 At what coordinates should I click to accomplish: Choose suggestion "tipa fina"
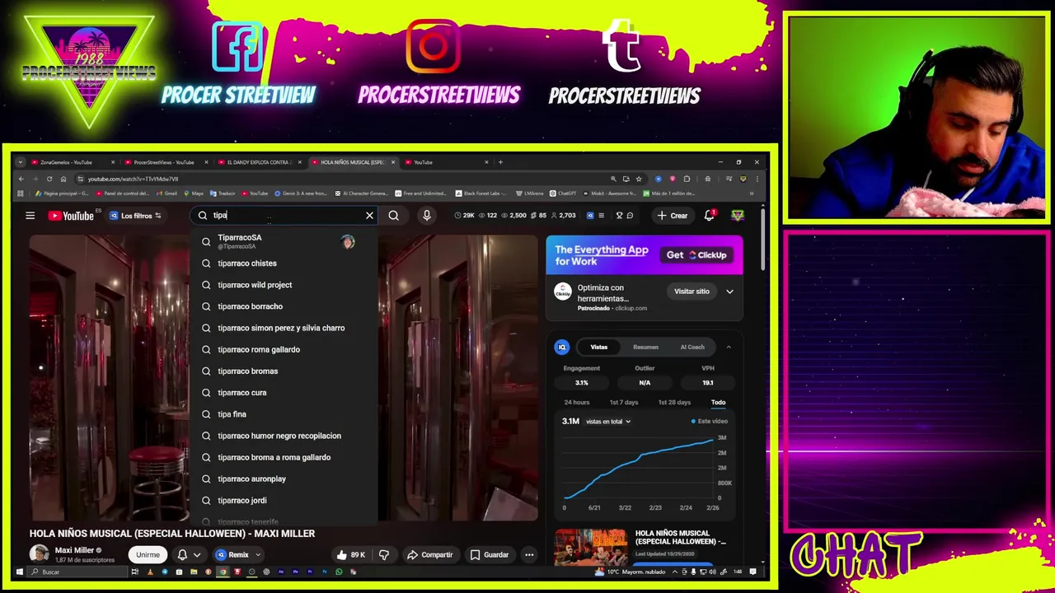coord(284,414)
